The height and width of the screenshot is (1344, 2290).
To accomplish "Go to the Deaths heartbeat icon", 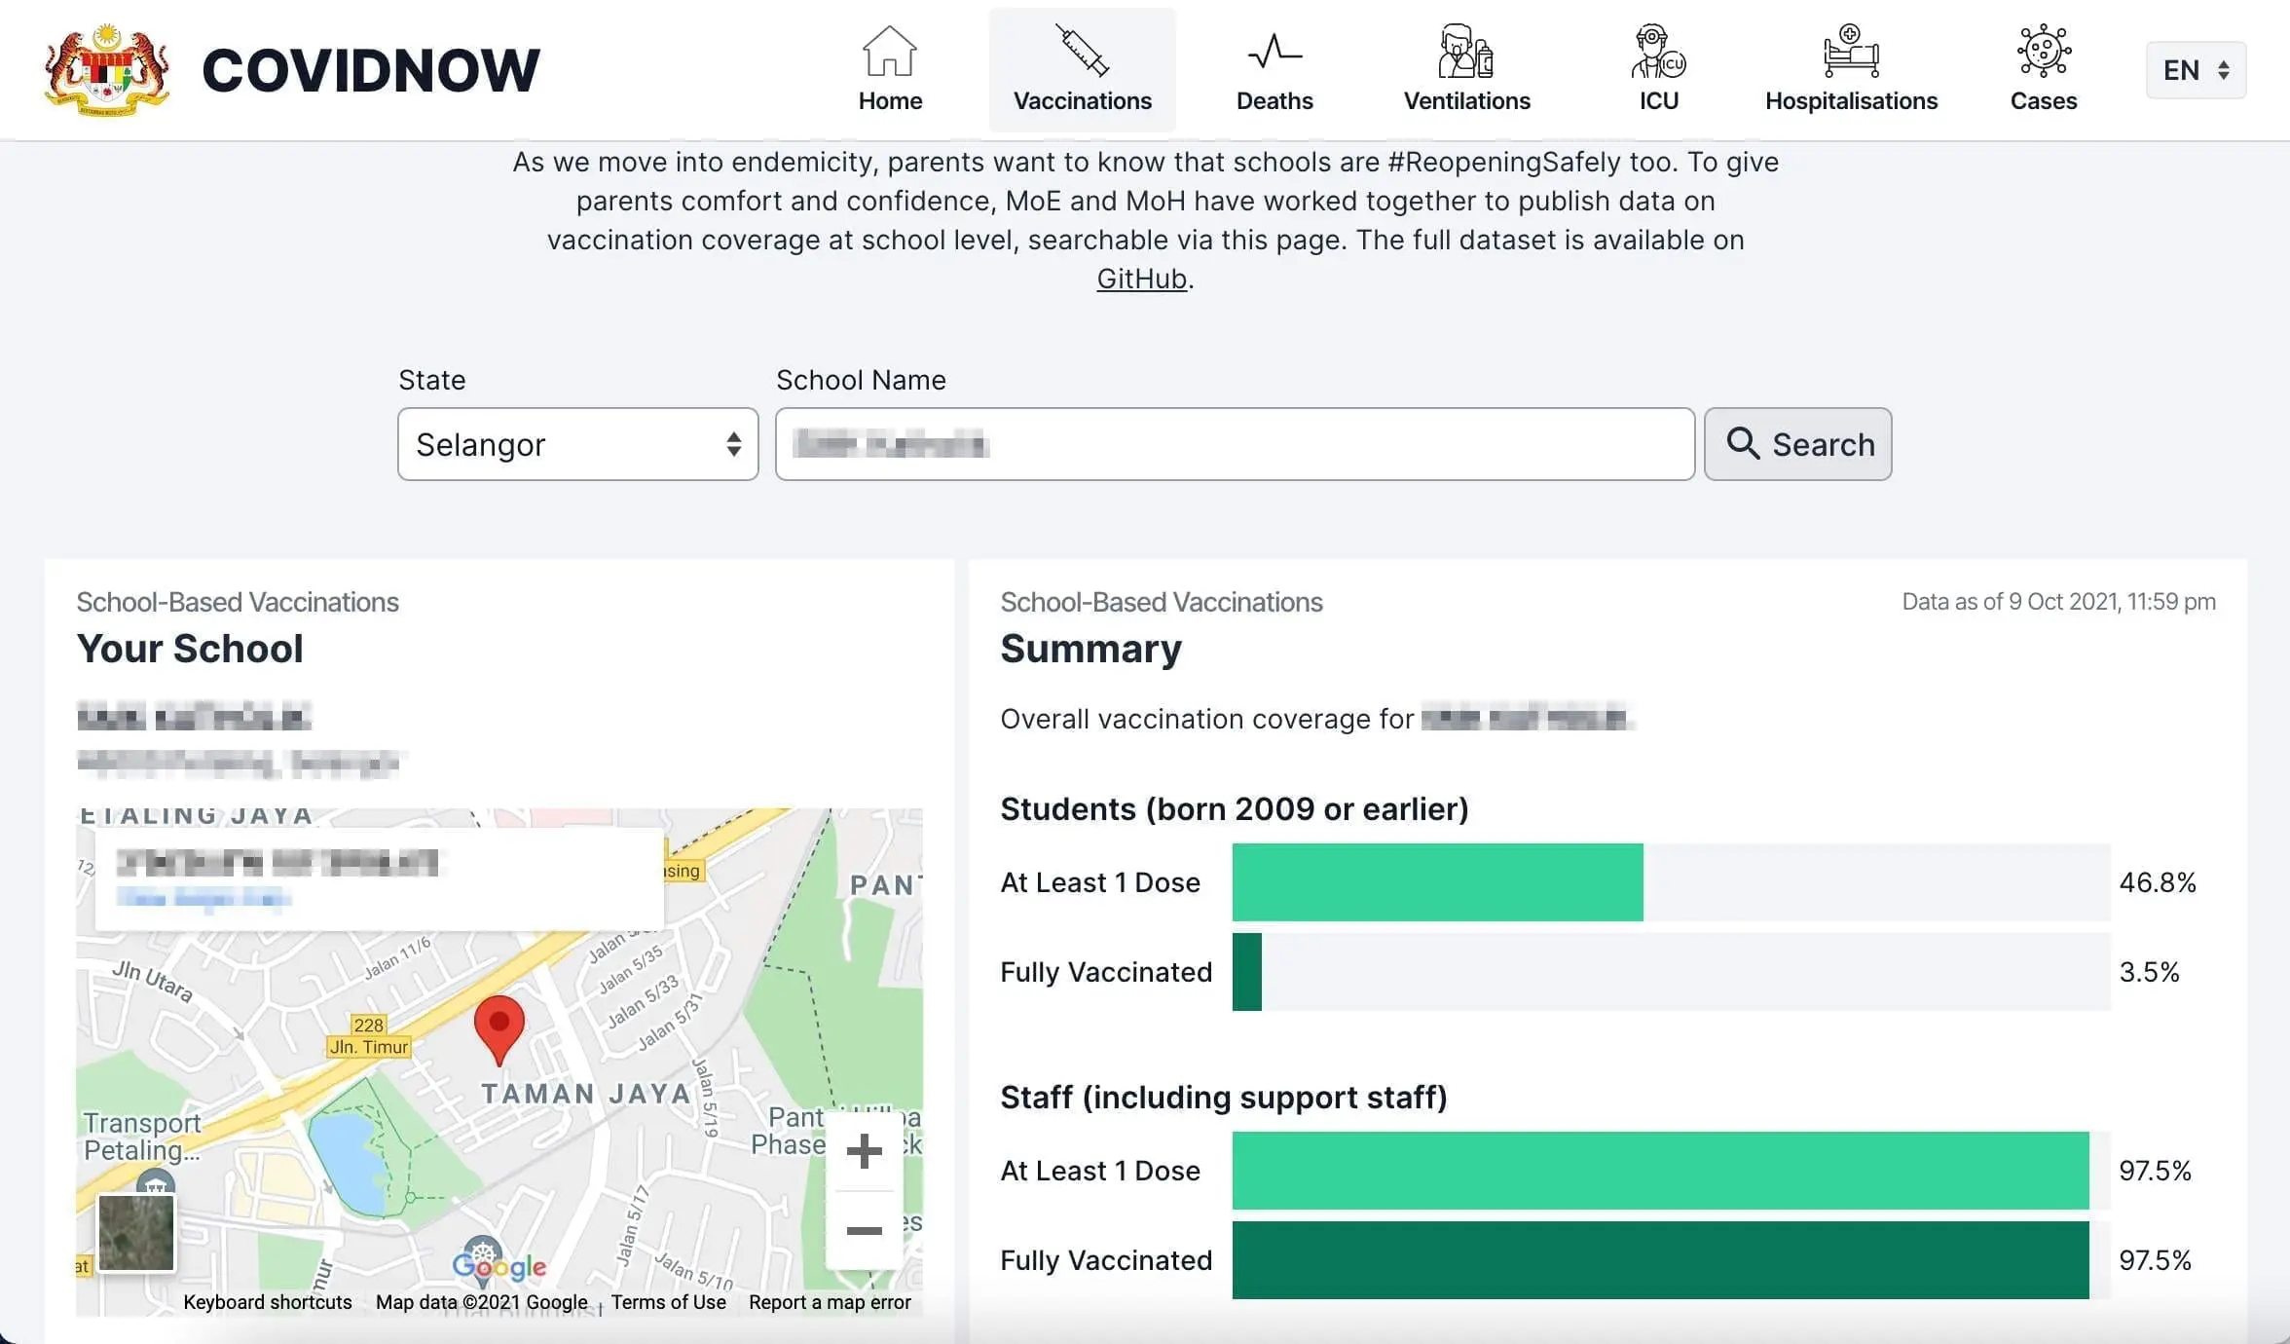I will [x=1274, y=52].
